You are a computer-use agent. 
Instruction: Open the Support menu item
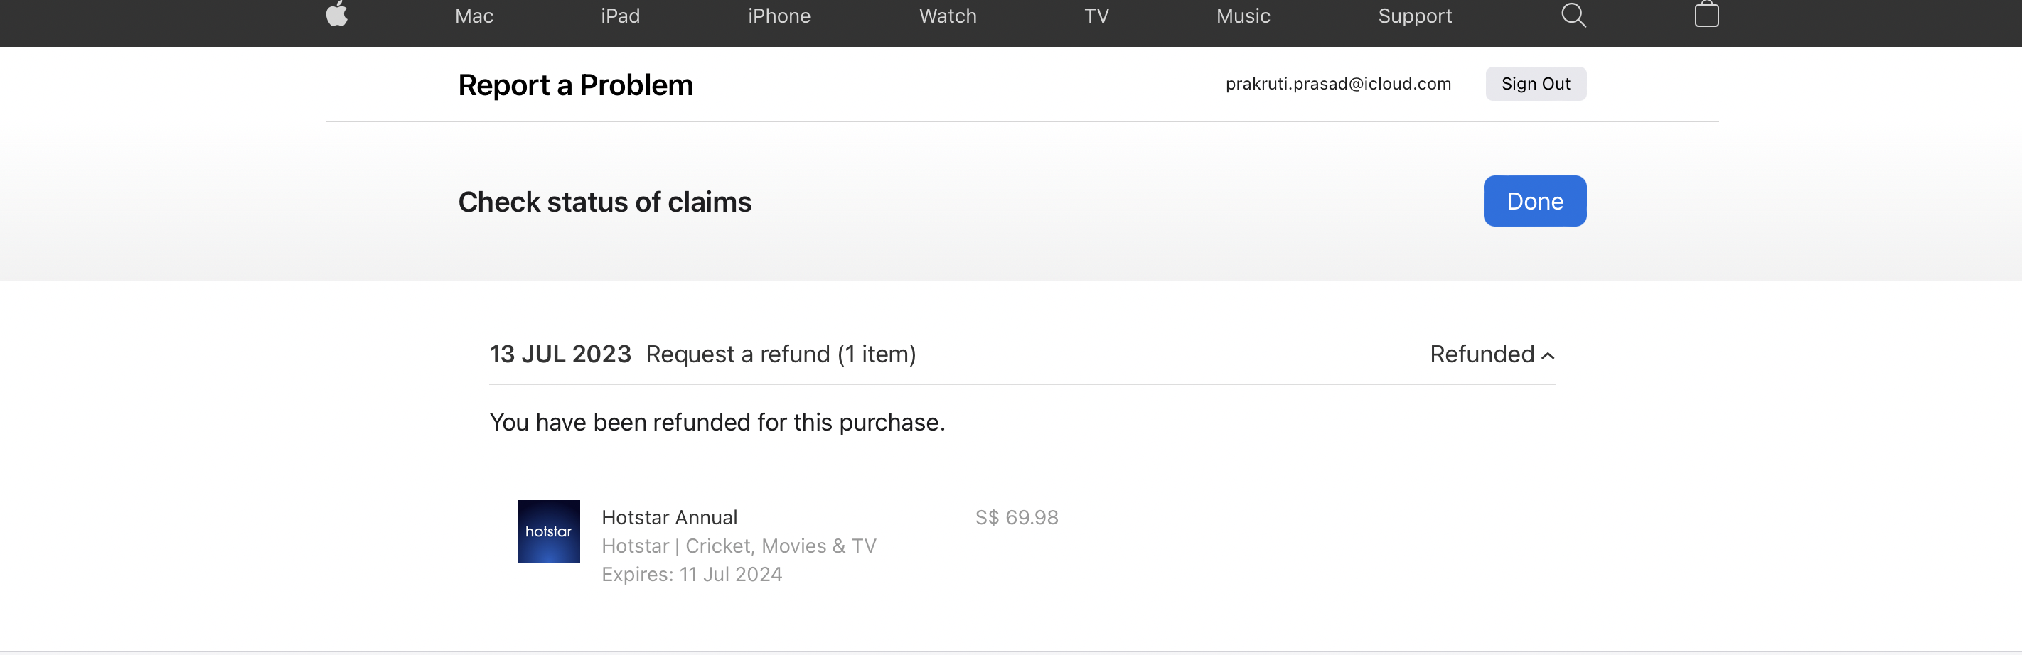click(x=1414, y=16)
